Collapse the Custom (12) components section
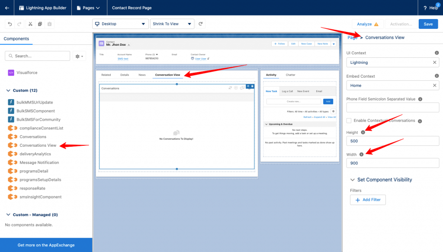This screenshot has width=443, height=252. coord(8,91)
